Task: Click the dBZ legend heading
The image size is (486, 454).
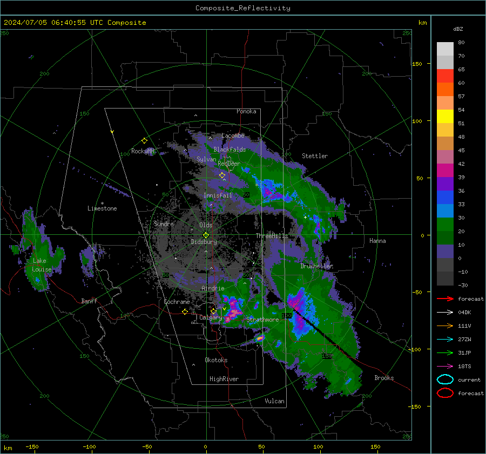Action: [x=458, y=29]
